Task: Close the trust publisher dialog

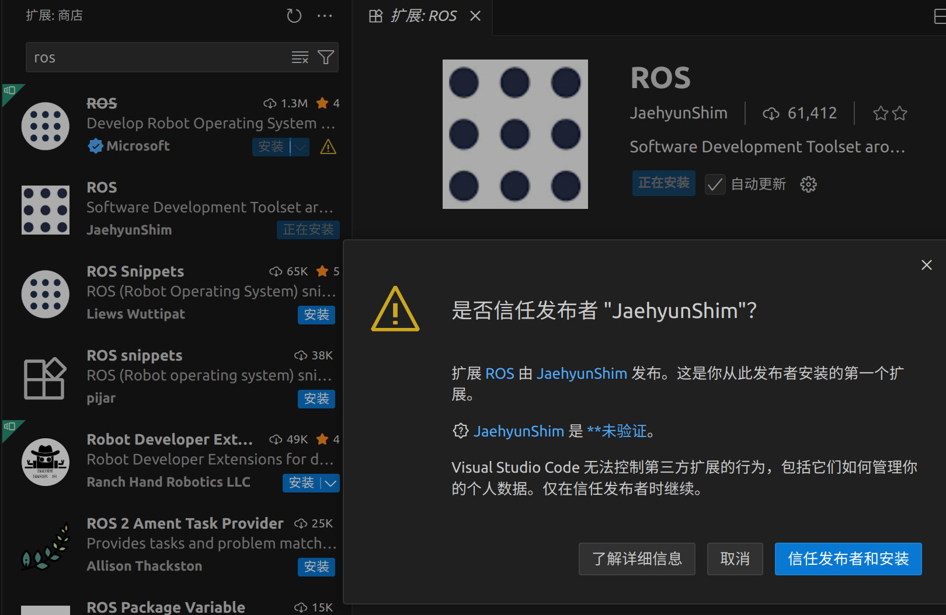Action: pyautogui.click(x=926, y=265)
